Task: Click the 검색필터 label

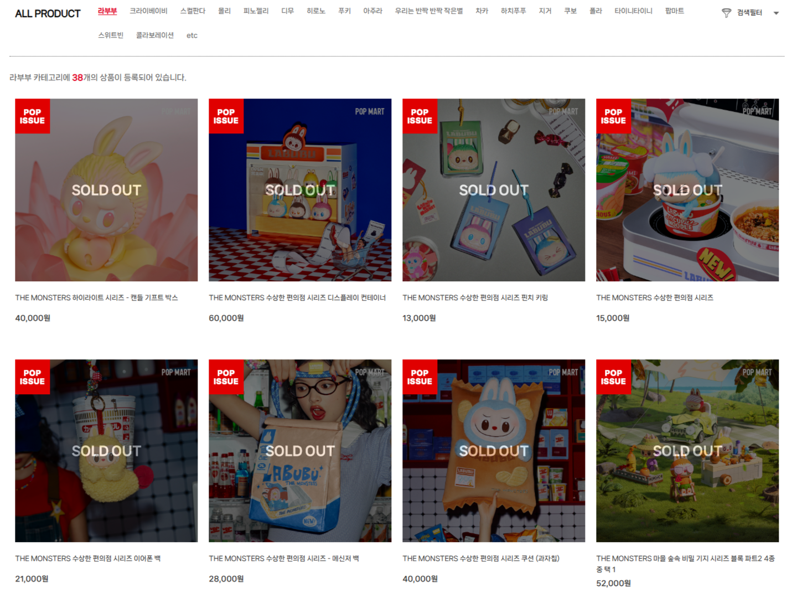Action: click(749, 13)
